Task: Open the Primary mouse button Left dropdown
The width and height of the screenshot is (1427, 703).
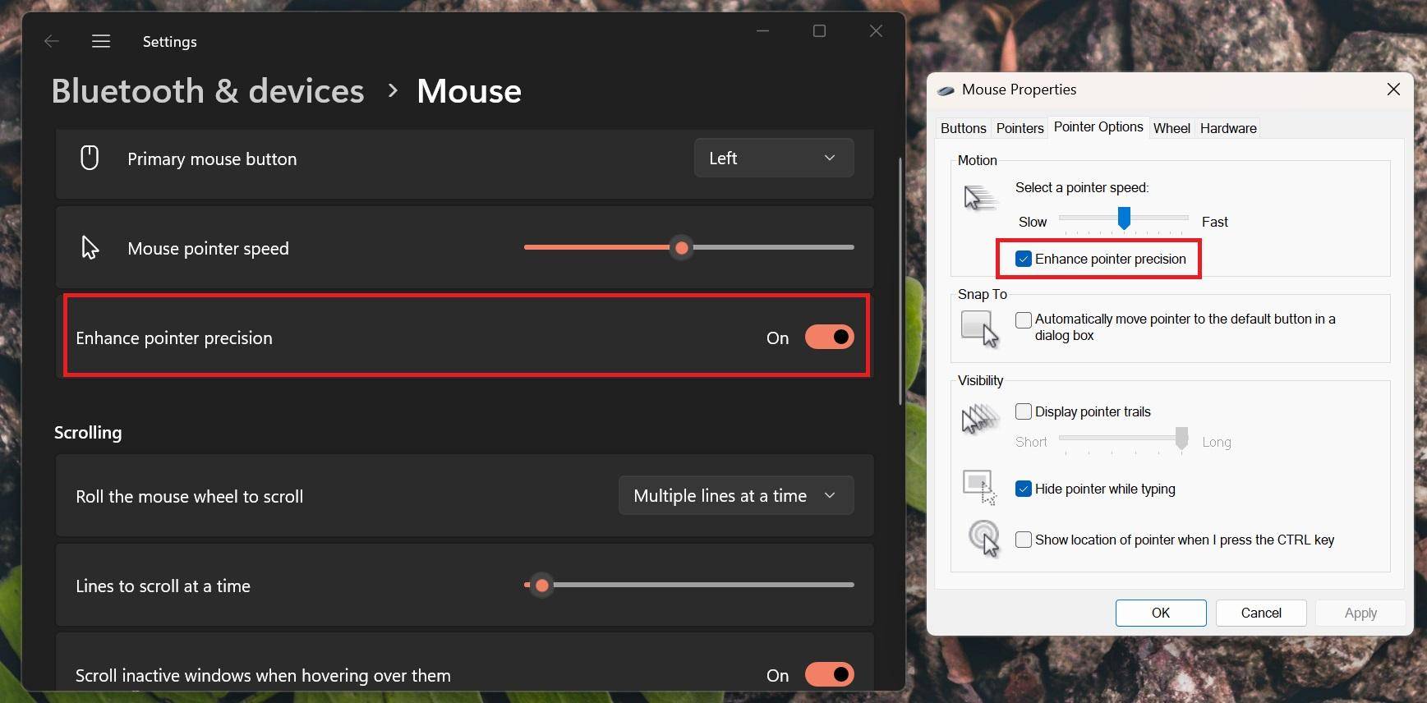Action: pyautogui.click(x=774, y=158)
